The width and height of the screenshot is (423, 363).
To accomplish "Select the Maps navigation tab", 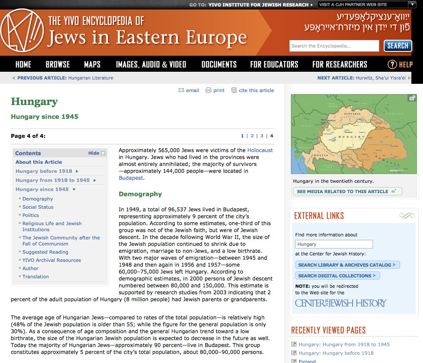I will tap(92, 64).
